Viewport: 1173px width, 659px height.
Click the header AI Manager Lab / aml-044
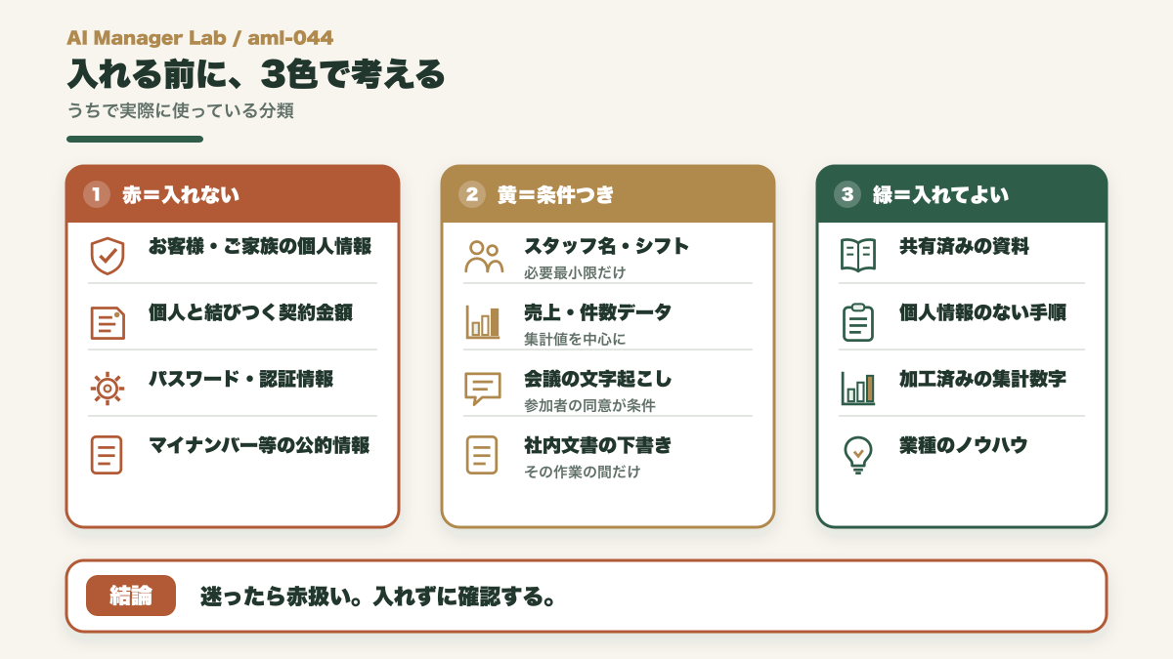pos(200,38)
